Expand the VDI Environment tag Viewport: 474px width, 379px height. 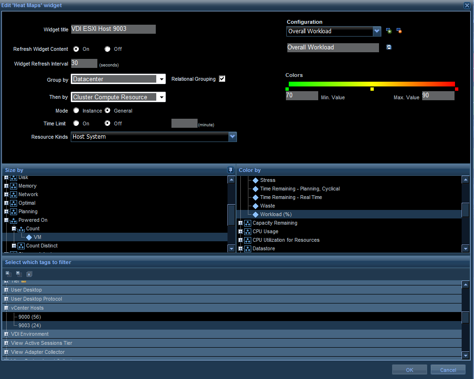[7, 334]
